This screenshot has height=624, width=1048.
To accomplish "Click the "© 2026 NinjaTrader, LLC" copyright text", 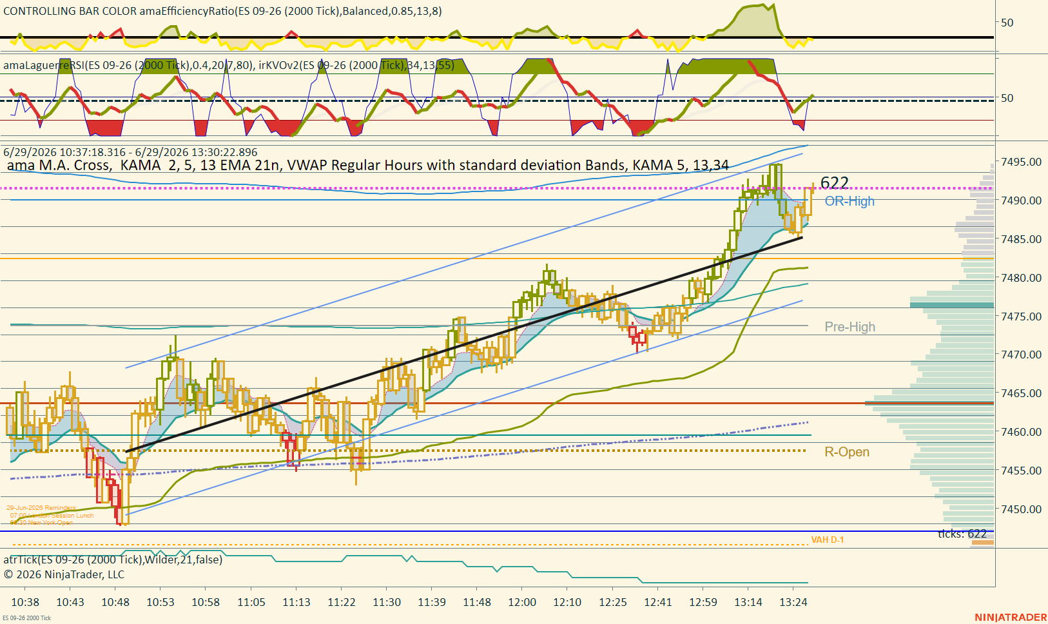I will pos(64,574).
